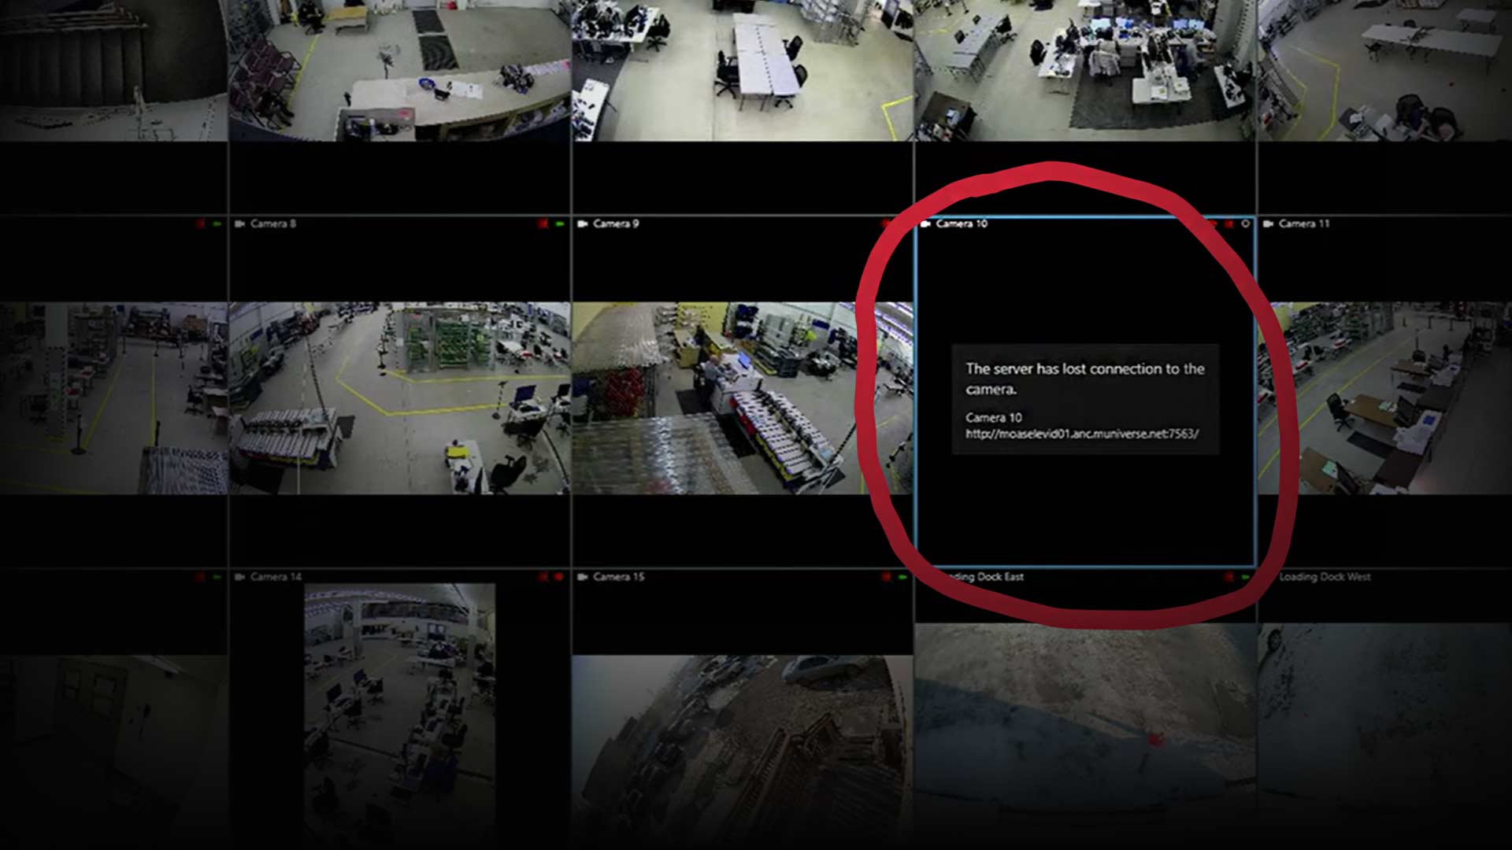Click Camera 8's red recording indicator
Image resolution: width=1512 pixels, height=850 pixels.
[x=543, y=224]
